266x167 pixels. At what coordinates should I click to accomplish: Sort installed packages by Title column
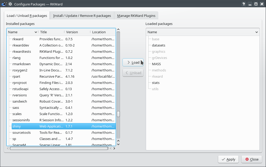(x=51, y=32)
